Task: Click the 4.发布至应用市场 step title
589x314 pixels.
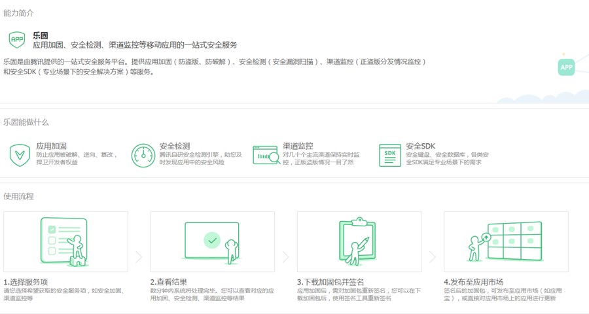Action: point(474,282)
